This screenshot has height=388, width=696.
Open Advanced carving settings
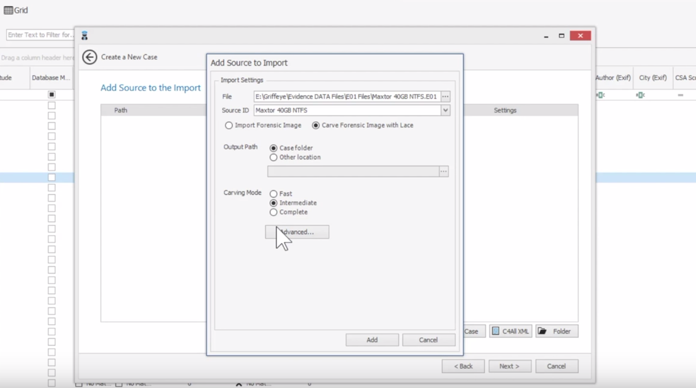297,232
